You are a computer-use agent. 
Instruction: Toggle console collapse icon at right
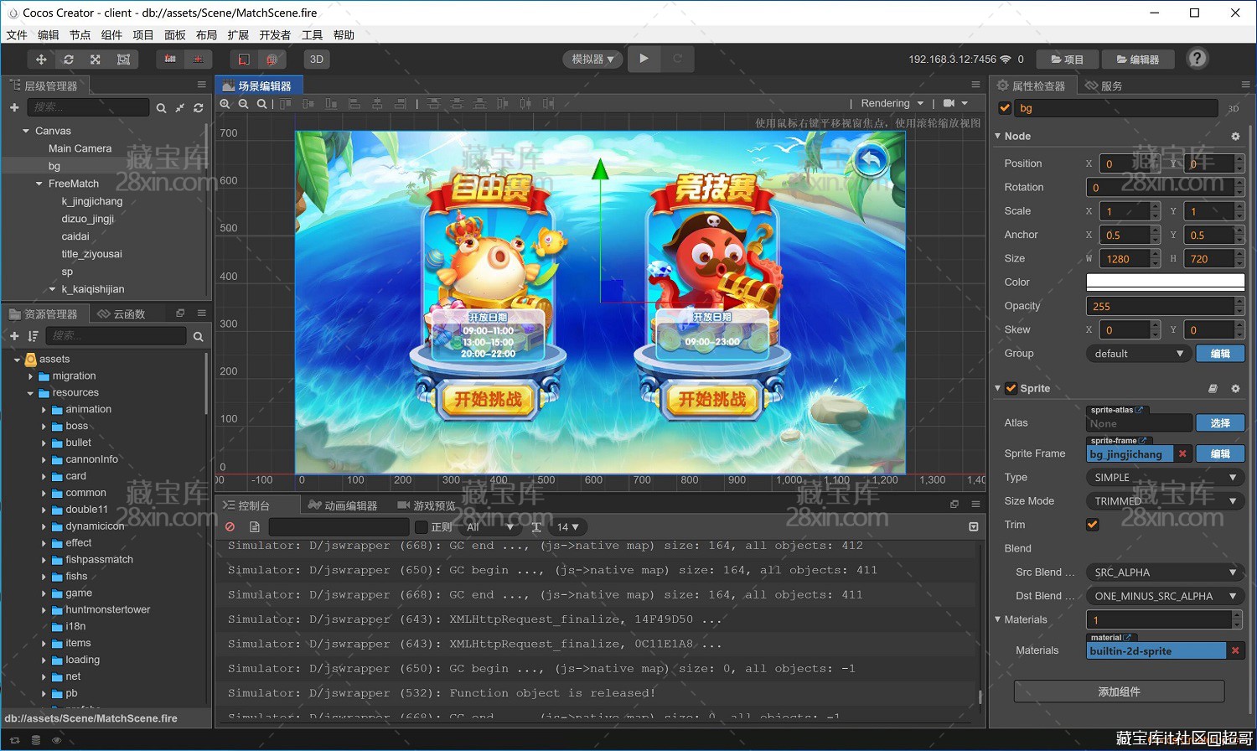[x=974, y=527]
